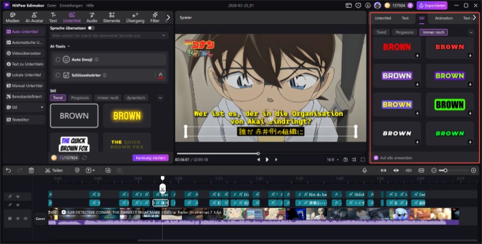Toggle the upper subtitle track lock icon
Image resolution: width=482 pixels, height=244 pixels.
pos(10,196)
